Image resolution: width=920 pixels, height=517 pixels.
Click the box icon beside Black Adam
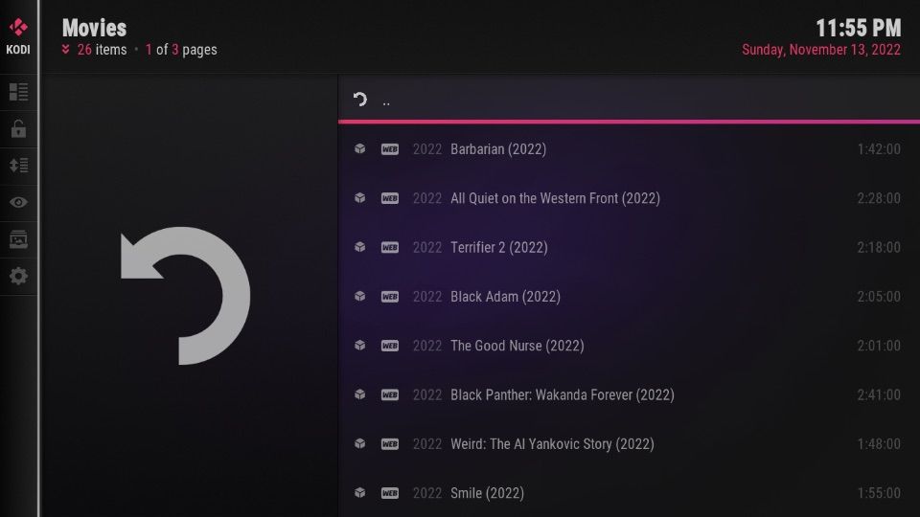(359, 297)
